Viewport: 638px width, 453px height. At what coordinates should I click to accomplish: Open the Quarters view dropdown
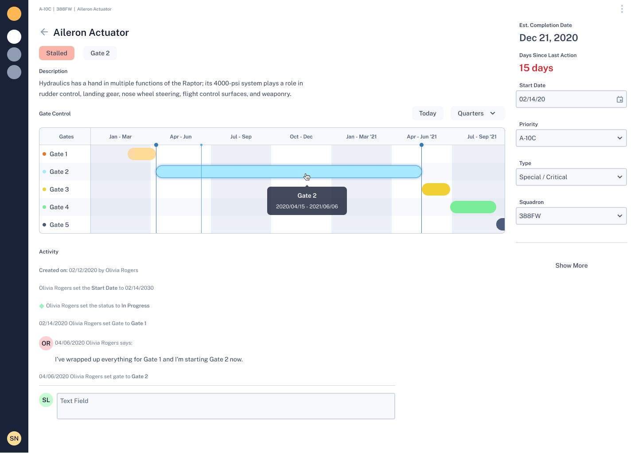477,113
